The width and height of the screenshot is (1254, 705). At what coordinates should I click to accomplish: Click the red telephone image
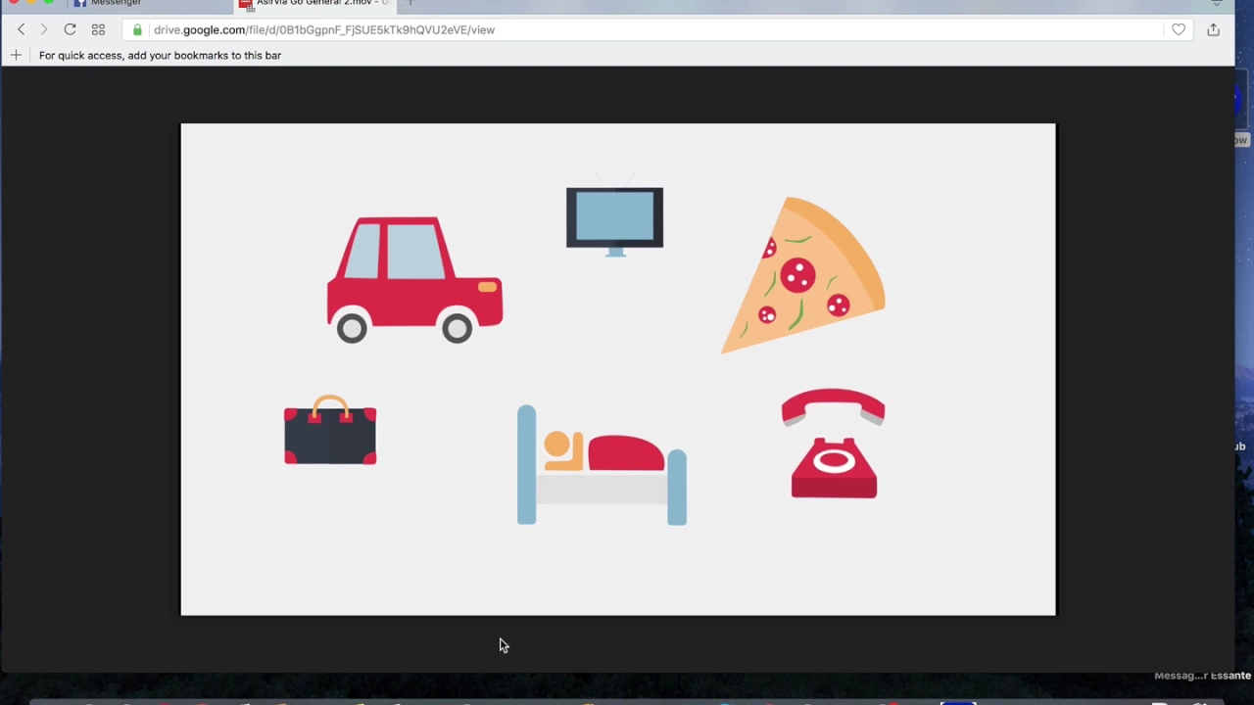point(834,444)
